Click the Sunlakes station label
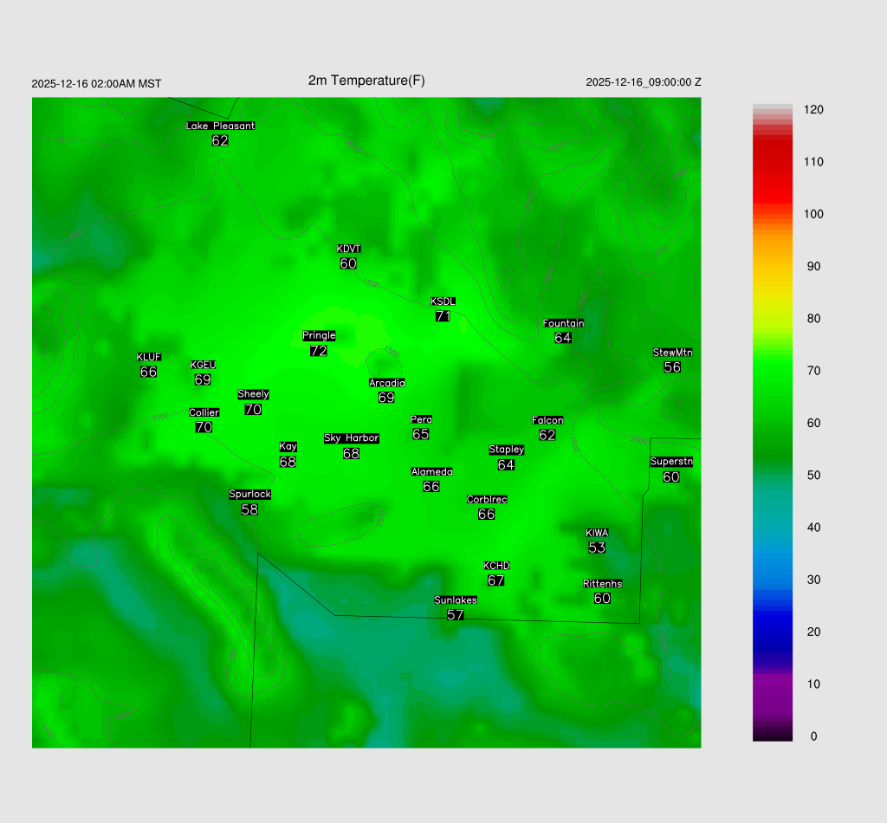887x823 pixels. [456, 599]
